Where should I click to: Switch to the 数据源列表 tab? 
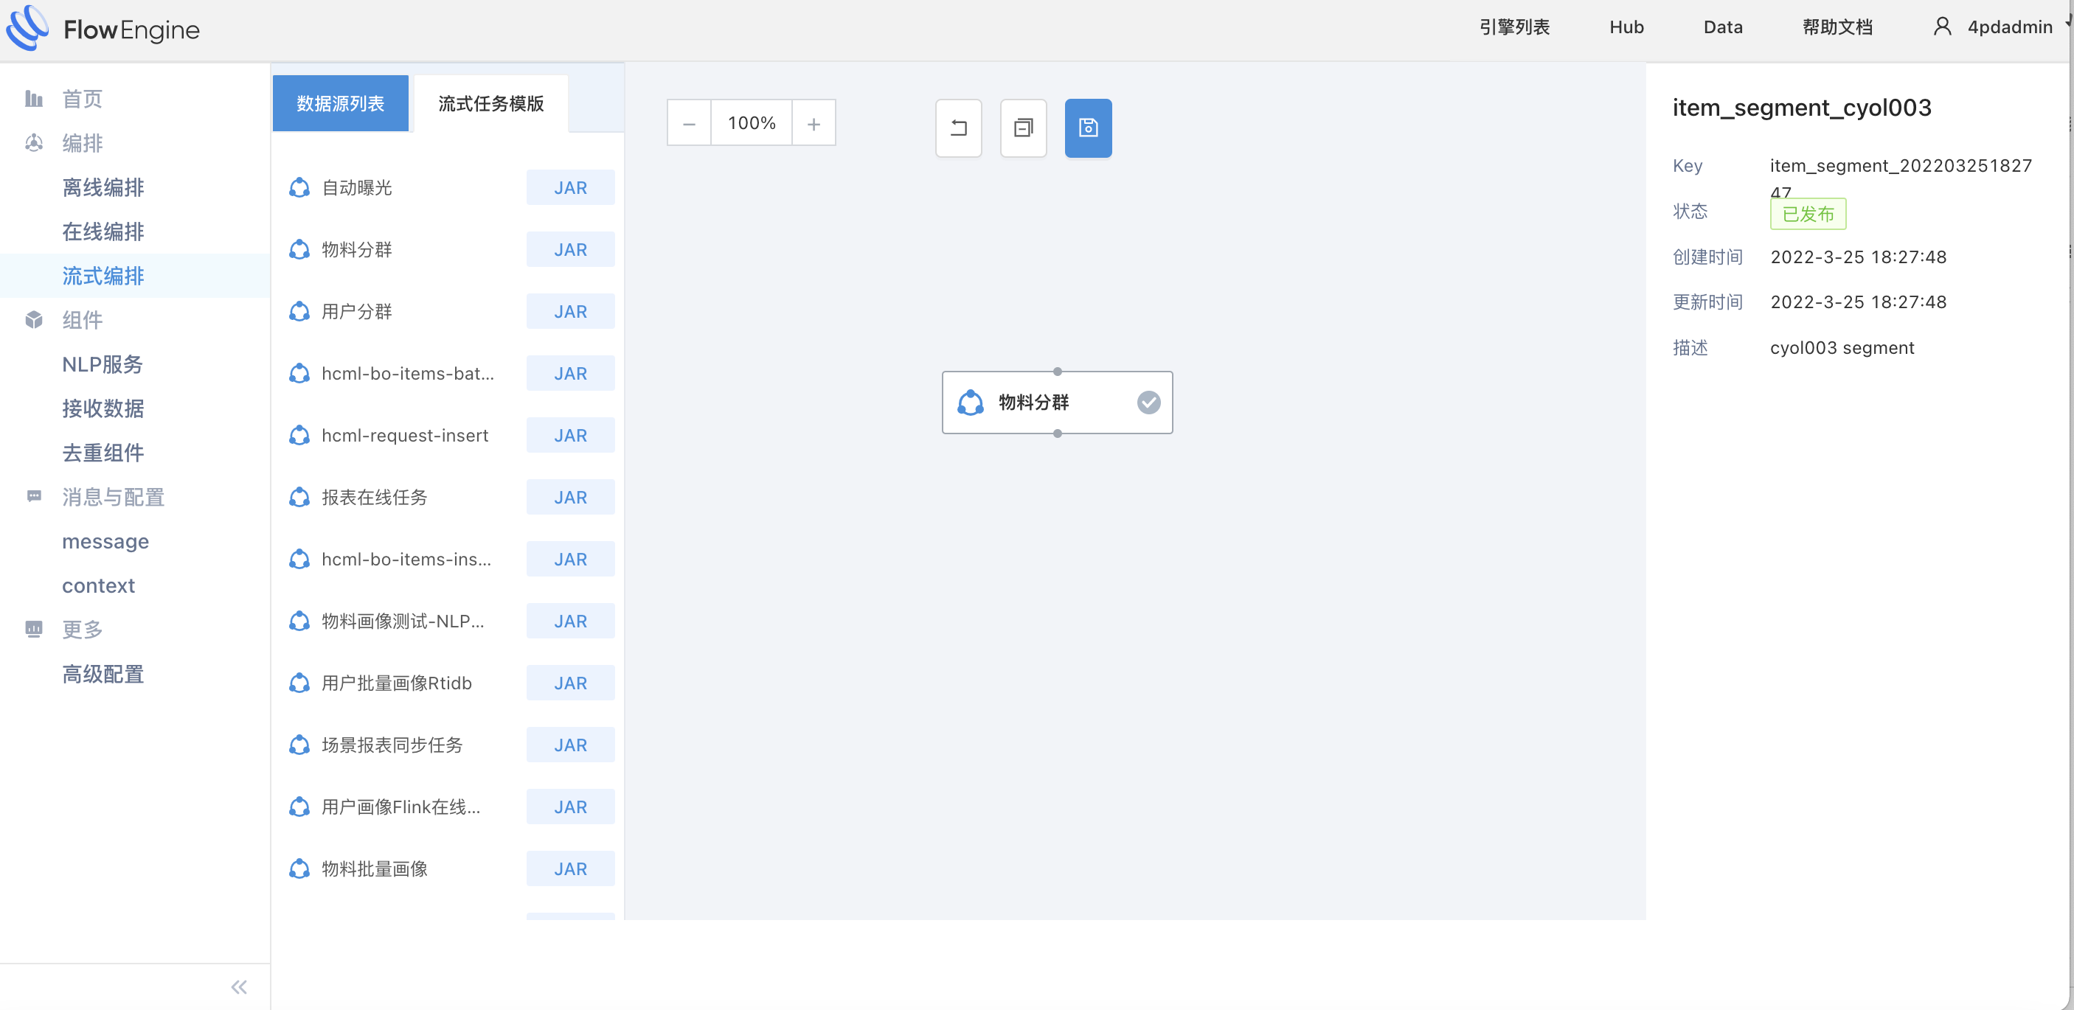340,103
